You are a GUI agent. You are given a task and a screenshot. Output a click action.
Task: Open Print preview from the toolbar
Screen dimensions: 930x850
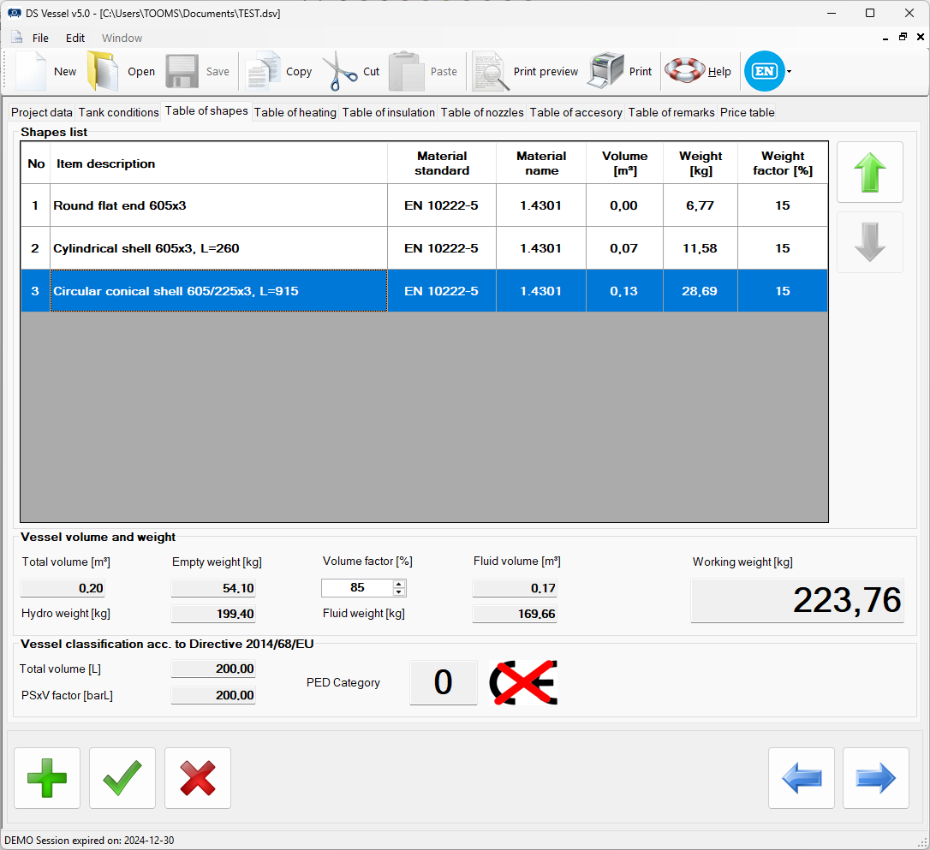[x=491, y=72]
